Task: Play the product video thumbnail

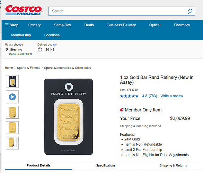Action: click(12, 97)
